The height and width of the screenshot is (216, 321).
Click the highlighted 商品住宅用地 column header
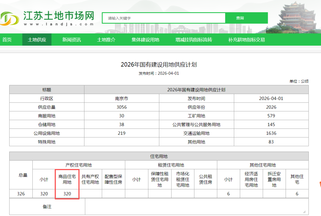[67, 179]
